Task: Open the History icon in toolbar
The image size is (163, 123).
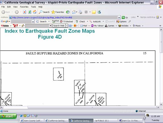Action: tap(68, 12)
